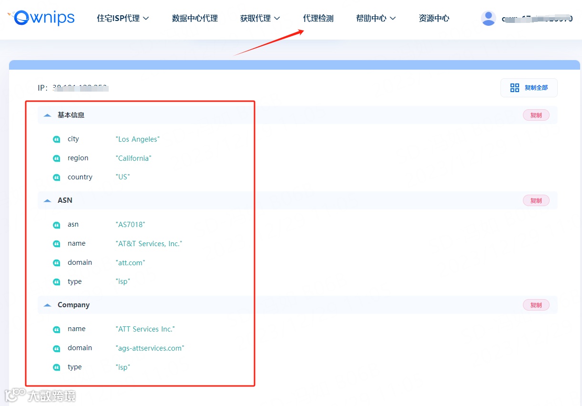Click quote icon beside AT&T Services name
Viewport: 582px width, 406px height.
pyautogui.click(x=57, y=244)
